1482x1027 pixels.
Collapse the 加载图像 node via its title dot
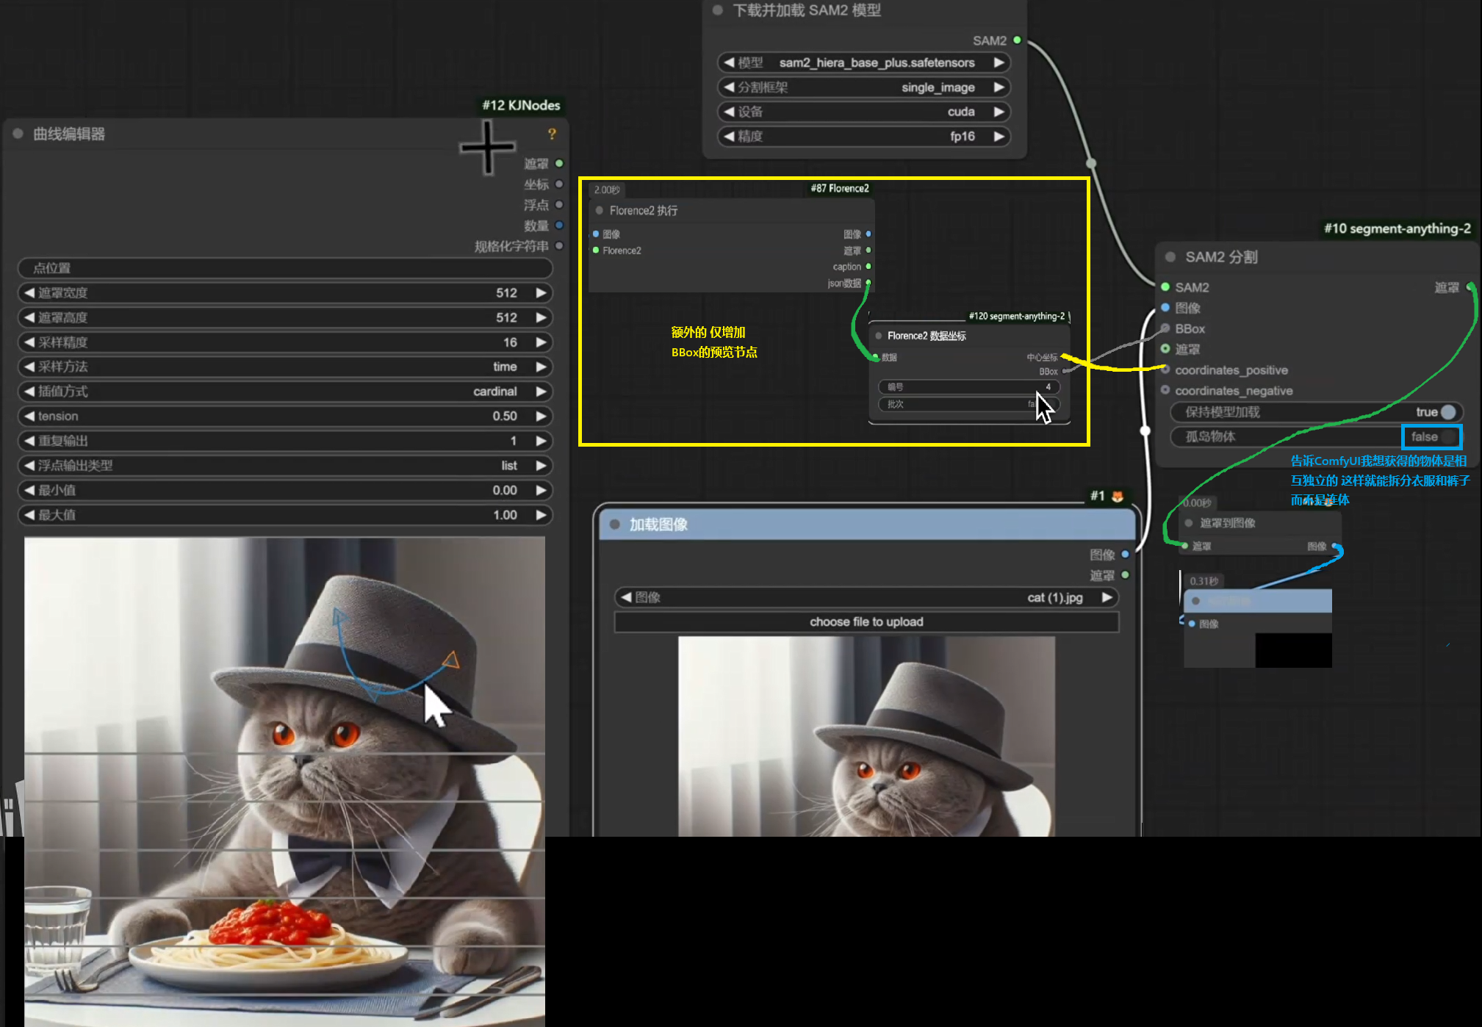[615, 525]
